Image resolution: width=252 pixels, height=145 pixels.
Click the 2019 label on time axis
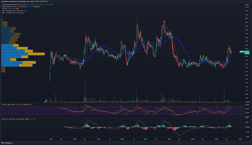(x=99, y=139)
